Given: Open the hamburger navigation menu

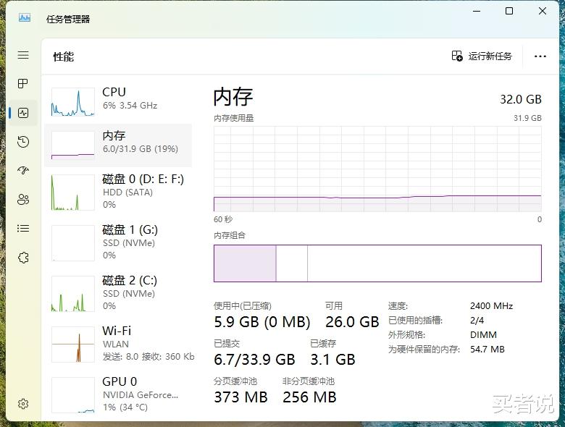Looking at the screenshot, I should (23, 55).
